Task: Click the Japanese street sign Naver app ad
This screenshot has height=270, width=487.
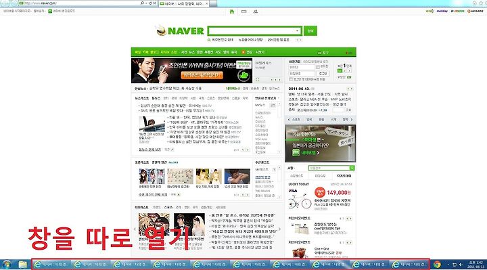Action: [320, 143]
